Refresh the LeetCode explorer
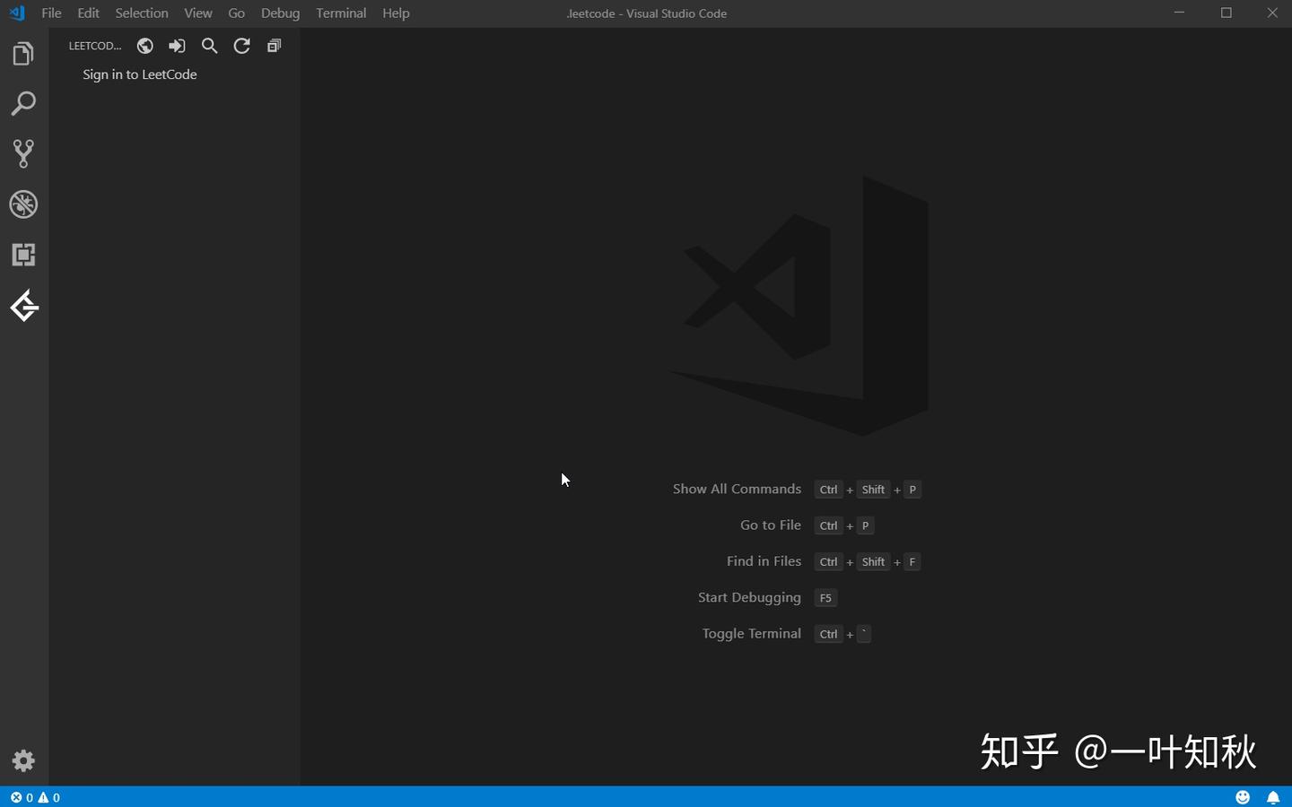This screenshot has width=1292, height=807. [x=242, y=46]
